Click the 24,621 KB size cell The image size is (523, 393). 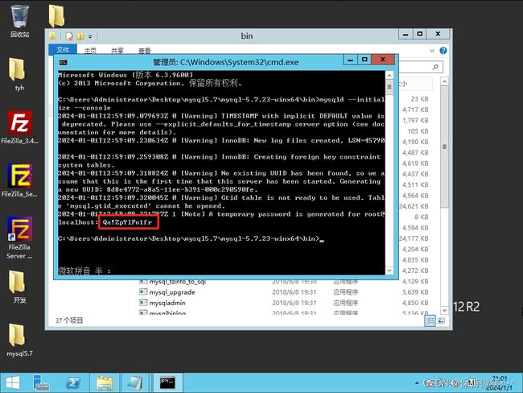[x=414, y=206]
